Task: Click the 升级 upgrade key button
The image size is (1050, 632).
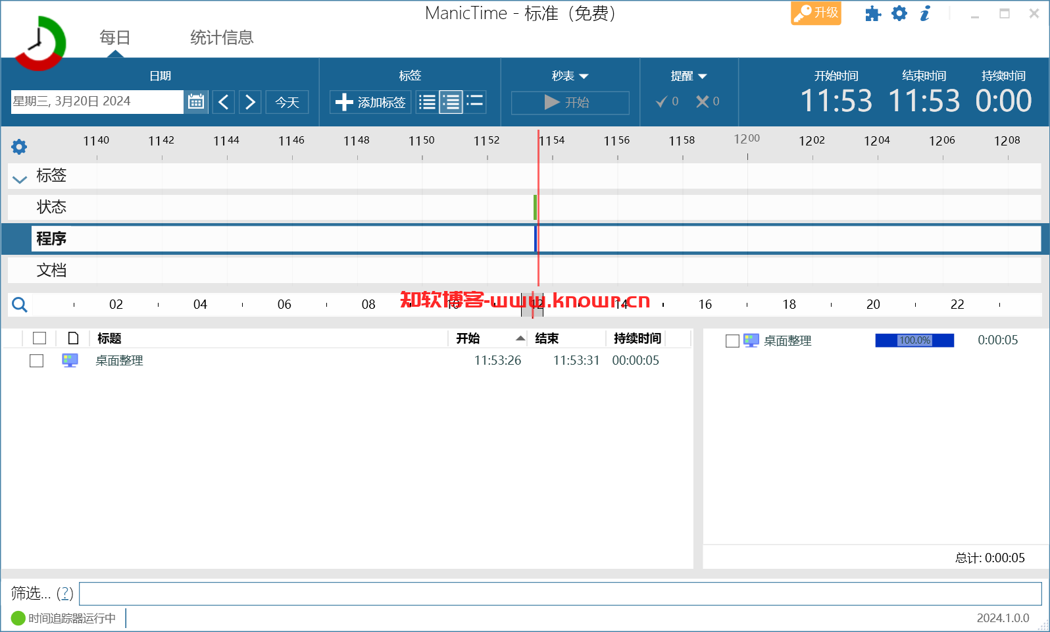Action: pos(816,13)
